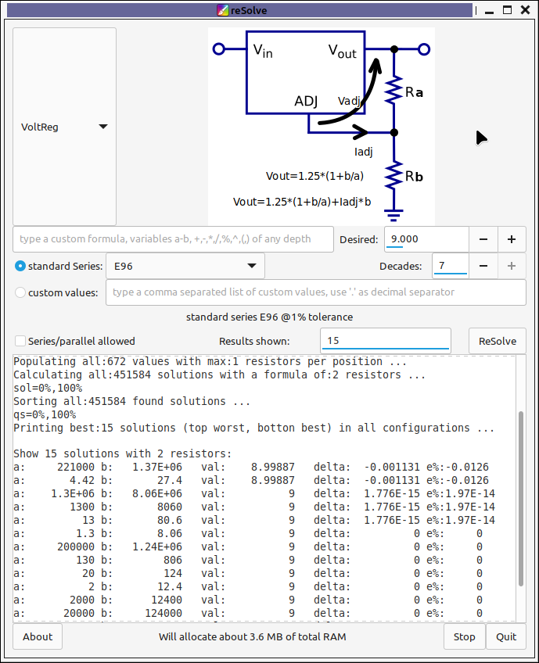Select the standard Series radio button
This screenshot has height=663, width=539.
[20, 266]
